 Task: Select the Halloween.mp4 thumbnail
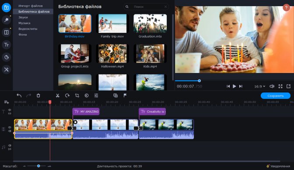pyautogui.click(x=112, y=54)
